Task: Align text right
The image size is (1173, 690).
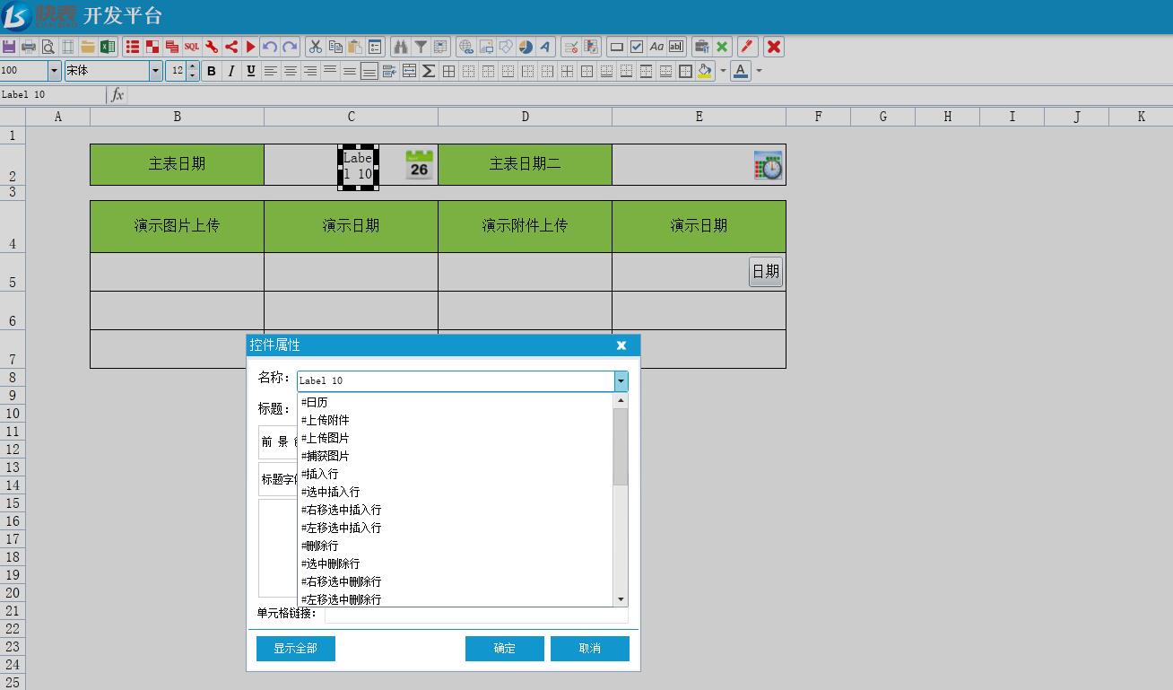Action: tap(310, 71)
